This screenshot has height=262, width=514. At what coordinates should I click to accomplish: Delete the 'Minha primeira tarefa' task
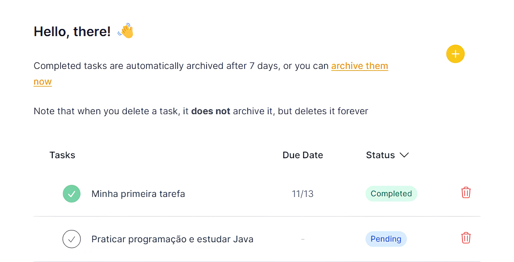coord(466,193)
